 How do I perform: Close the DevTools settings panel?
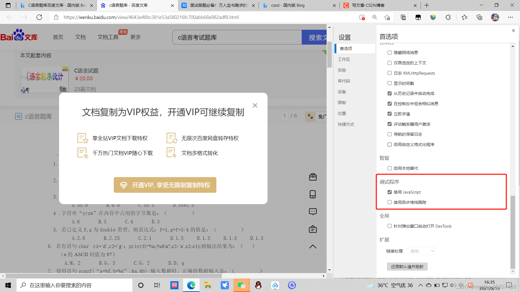pyautogui.click(x=513, y=31)
